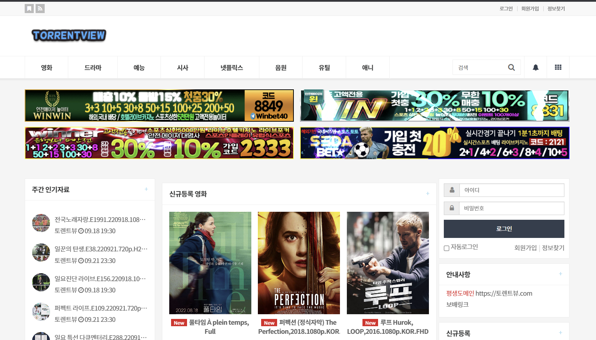
Task: Open the RSS feed icon
Action: pyautogui.click(x=40, y=8)
